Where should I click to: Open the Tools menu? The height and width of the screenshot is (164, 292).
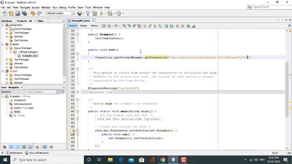pyautogui.click(x=88, y=7)
